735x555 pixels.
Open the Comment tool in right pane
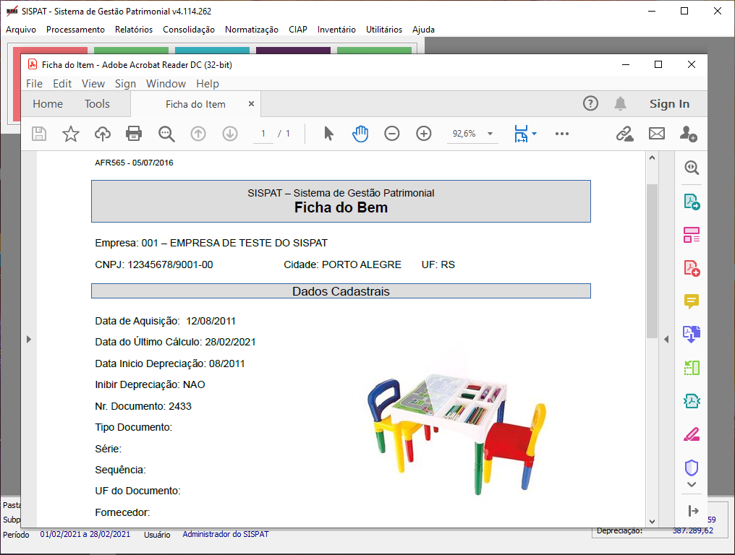(x=692, y=301)
